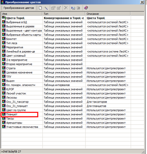Open the Преобразование цветов toolbar menu
The image size is (147, 154).
tap(19, 8)
